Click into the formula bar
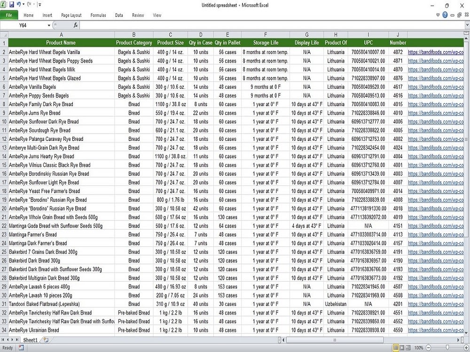 tap(272, 25)
